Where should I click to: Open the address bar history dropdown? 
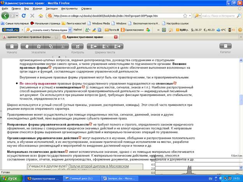190,16
